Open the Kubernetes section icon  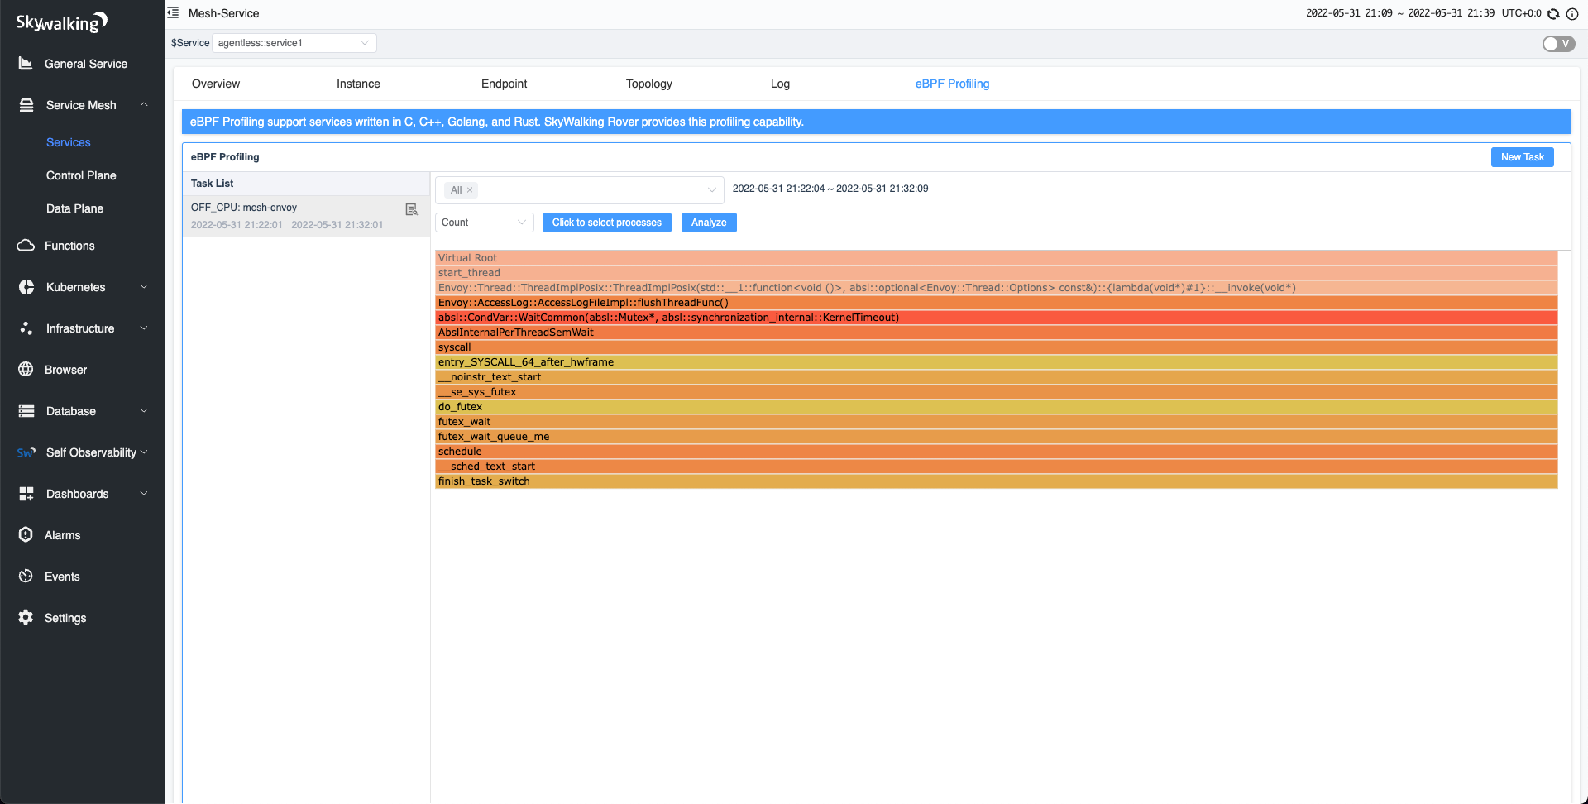pos(26,286)
